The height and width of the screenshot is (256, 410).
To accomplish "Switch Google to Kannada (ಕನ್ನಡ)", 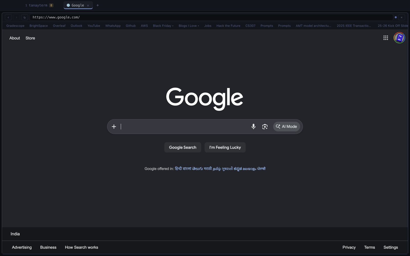I will pos(238,169).
